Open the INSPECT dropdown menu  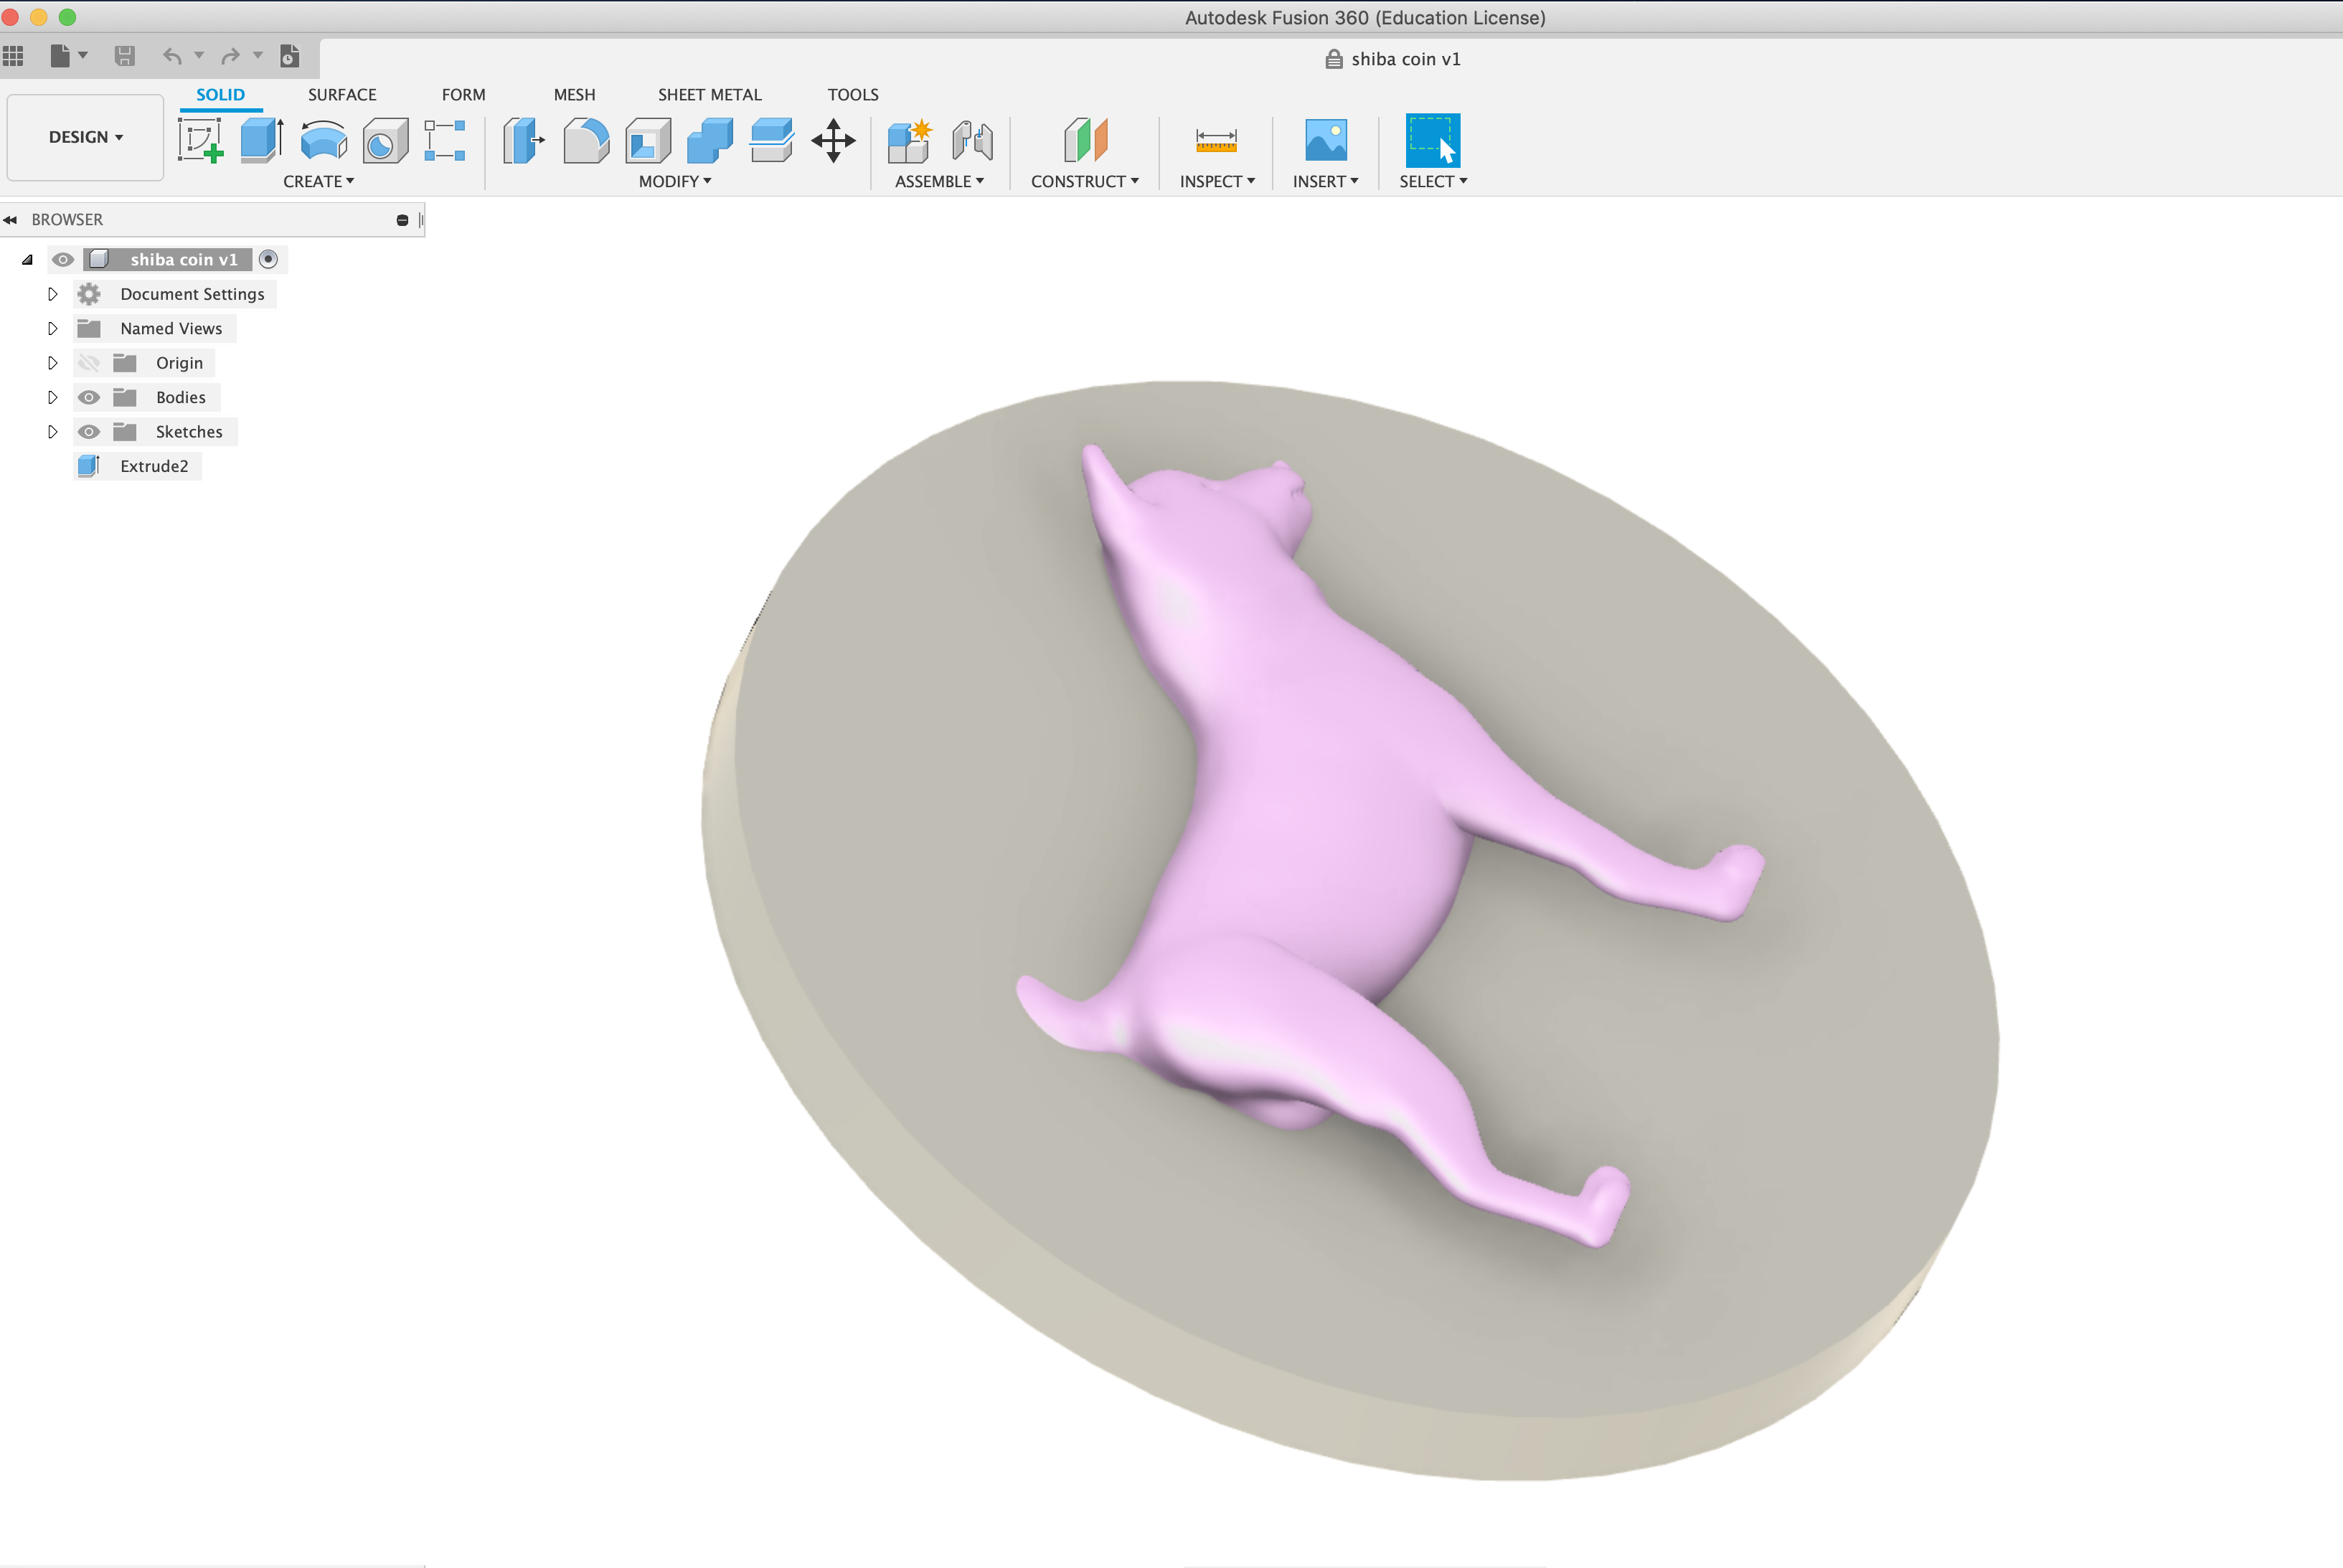(1217, 181)
